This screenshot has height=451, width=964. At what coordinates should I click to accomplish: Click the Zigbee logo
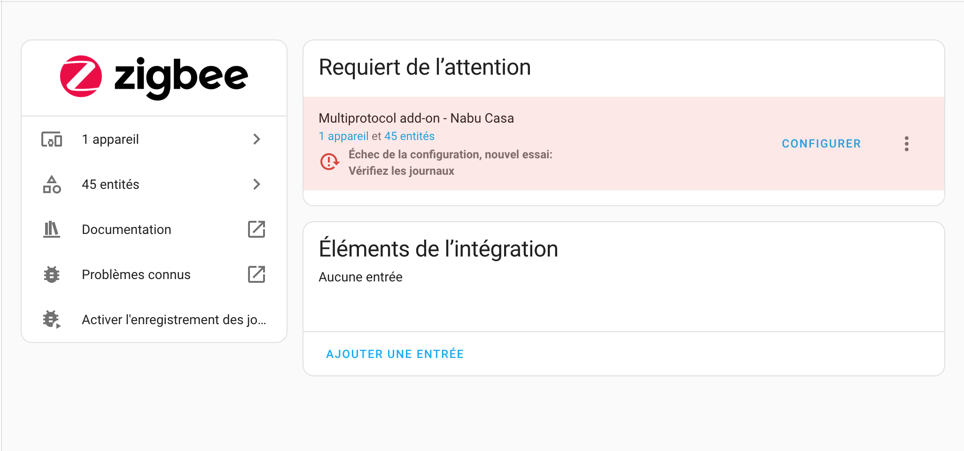coord(154,77)
